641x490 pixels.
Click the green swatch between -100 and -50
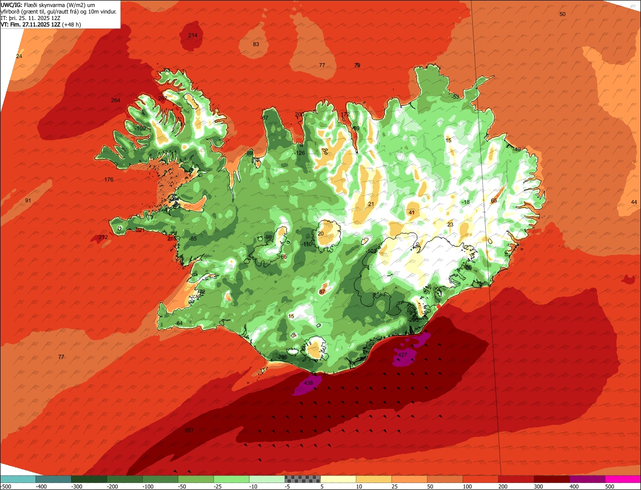click(x=160, y=479)
